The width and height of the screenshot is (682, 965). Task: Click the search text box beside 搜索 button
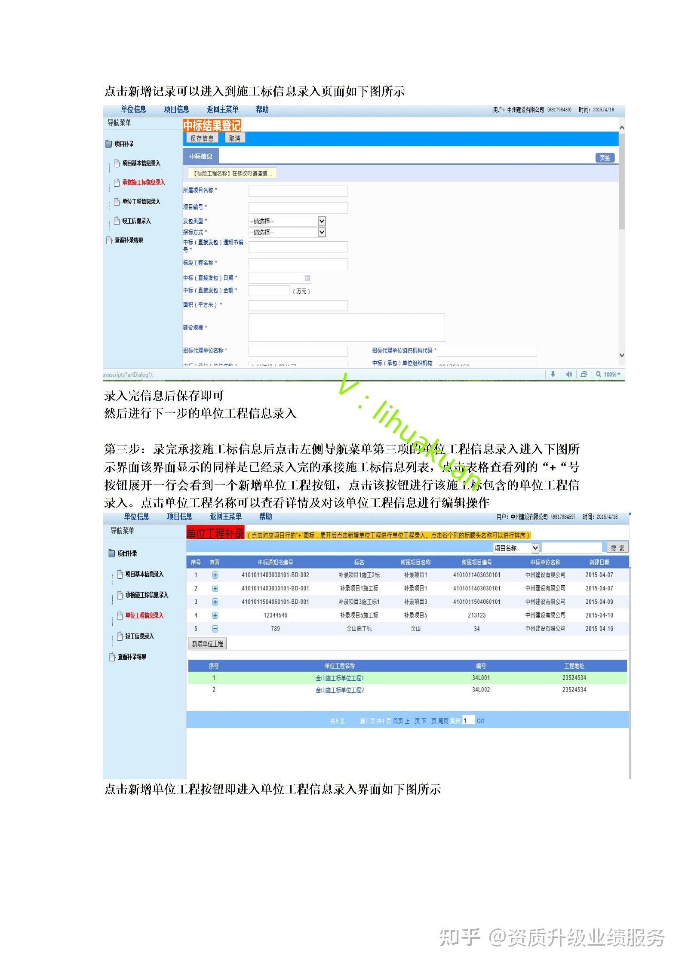pos(571,548)
